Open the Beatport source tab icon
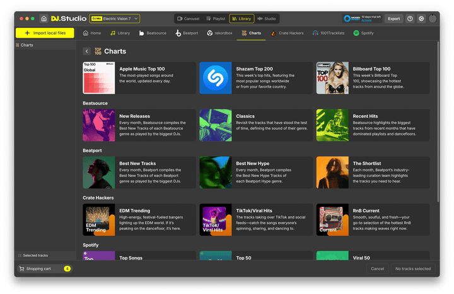Viewport: 454px width, 294px height. pyautogui.click(x=178, y=33)
